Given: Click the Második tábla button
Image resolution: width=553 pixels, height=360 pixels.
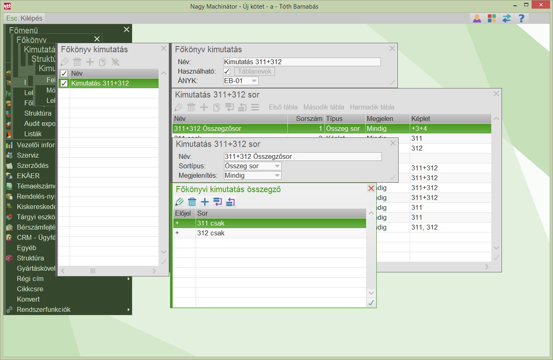Looking at the screenshot, I should tap(324, 107).
